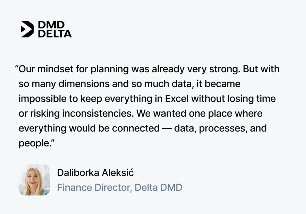Viewport: 306px width, 214px height.
Task: Click the em dash in the quote
Action: [x=167, y=128]
